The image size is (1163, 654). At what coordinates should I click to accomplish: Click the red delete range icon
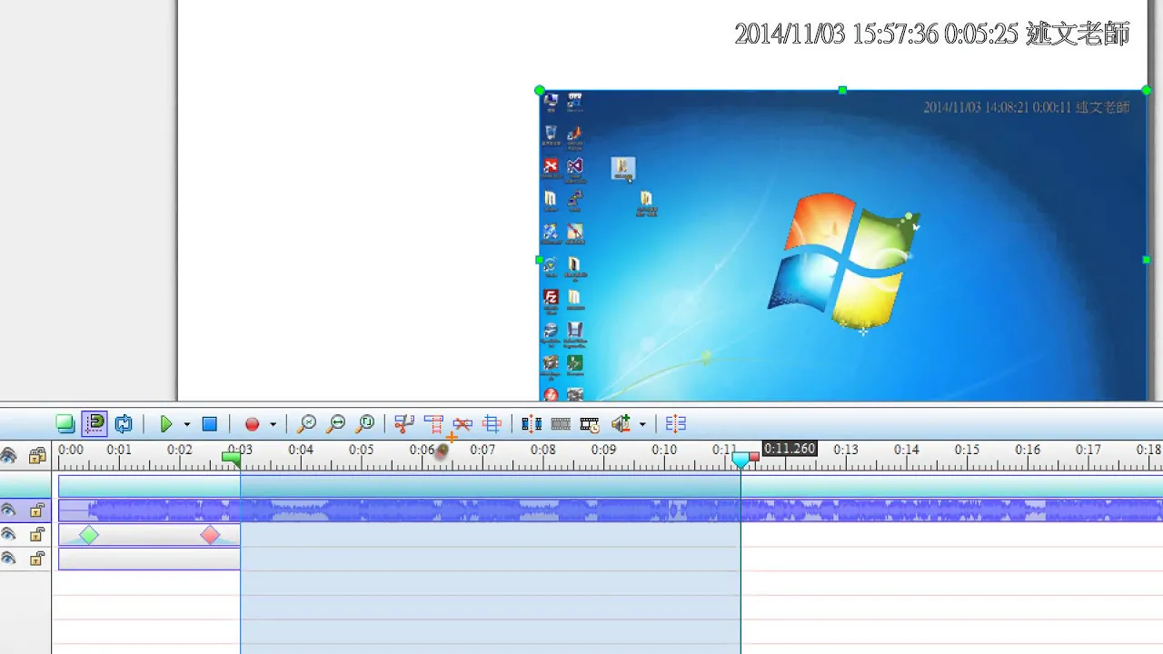(x=433, y=424)
